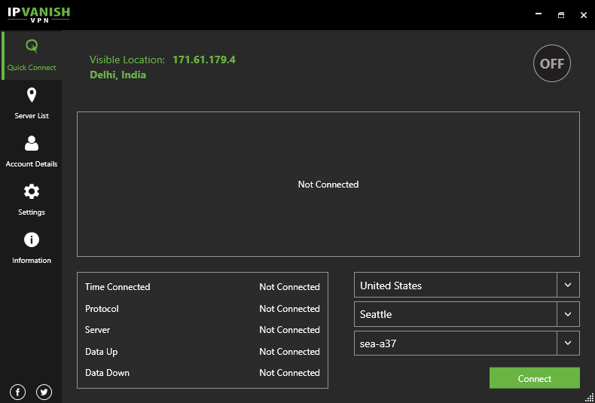Click the Quick Connect magnifier icon

click(x=32, y=47)
